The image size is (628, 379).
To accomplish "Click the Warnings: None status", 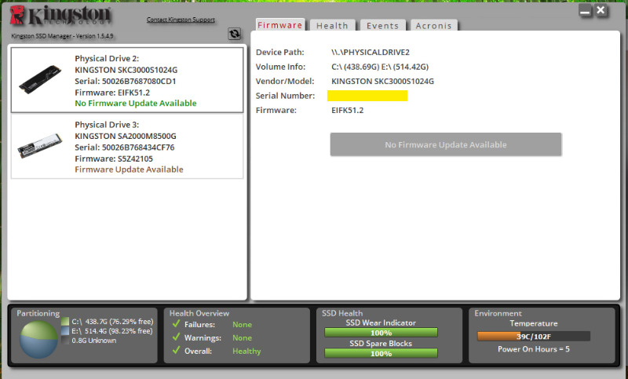I will (x=243, y=337).
